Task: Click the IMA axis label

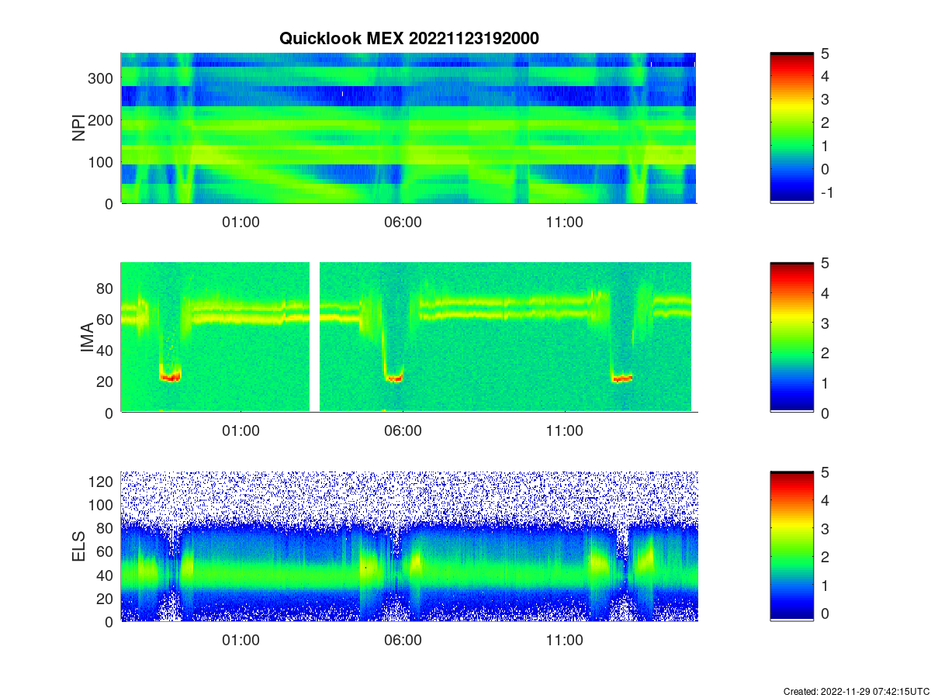Action: click(87, 338)
